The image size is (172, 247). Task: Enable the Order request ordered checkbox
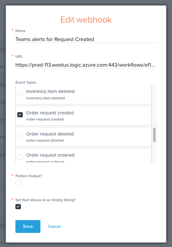[20, 157]
